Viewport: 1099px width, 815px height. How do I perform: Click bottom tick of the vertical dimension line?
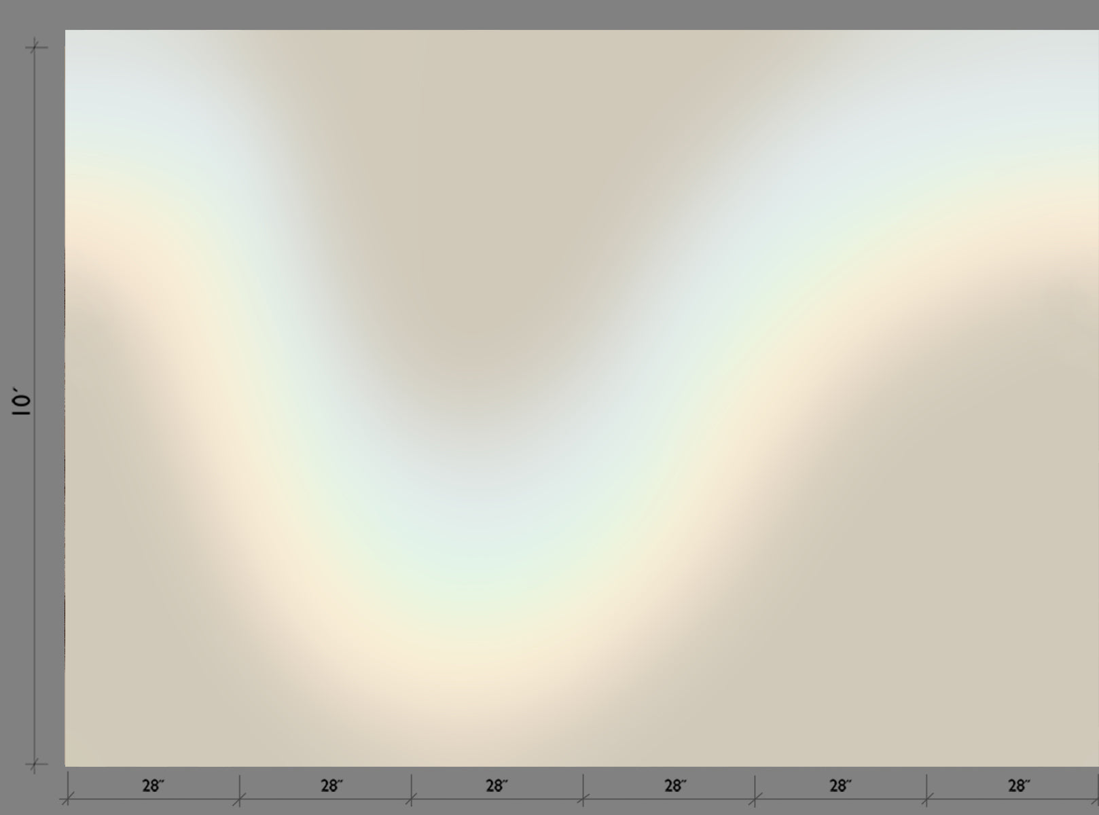35,765
